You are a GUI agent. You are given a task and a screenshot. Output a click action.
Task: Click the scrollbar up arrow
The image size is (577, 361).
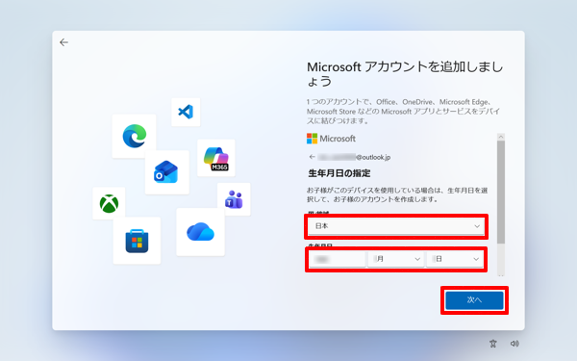tap(501, 137)
